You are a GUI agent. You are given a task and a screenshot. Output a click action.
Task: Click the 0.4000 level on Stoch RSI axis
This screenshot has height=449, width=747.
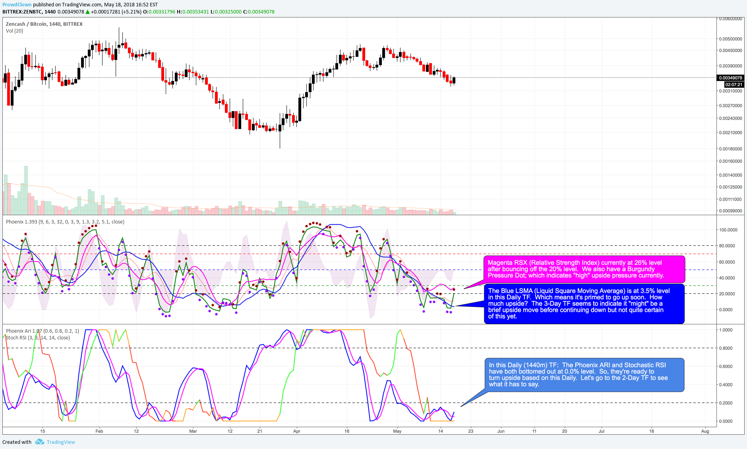pyautogui.click(x=726, y=385)
